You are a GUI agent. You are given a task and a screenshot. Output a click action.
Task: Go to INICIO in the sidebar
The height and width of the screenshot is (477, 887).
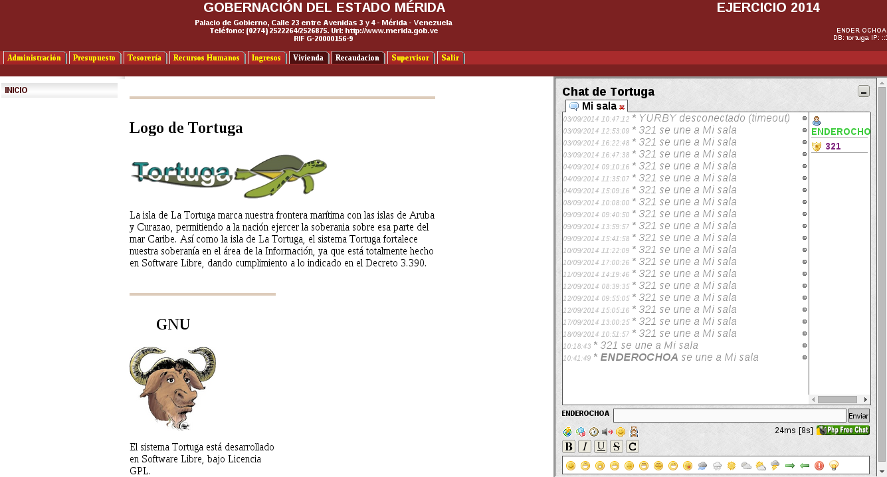[x=59, y=90]
